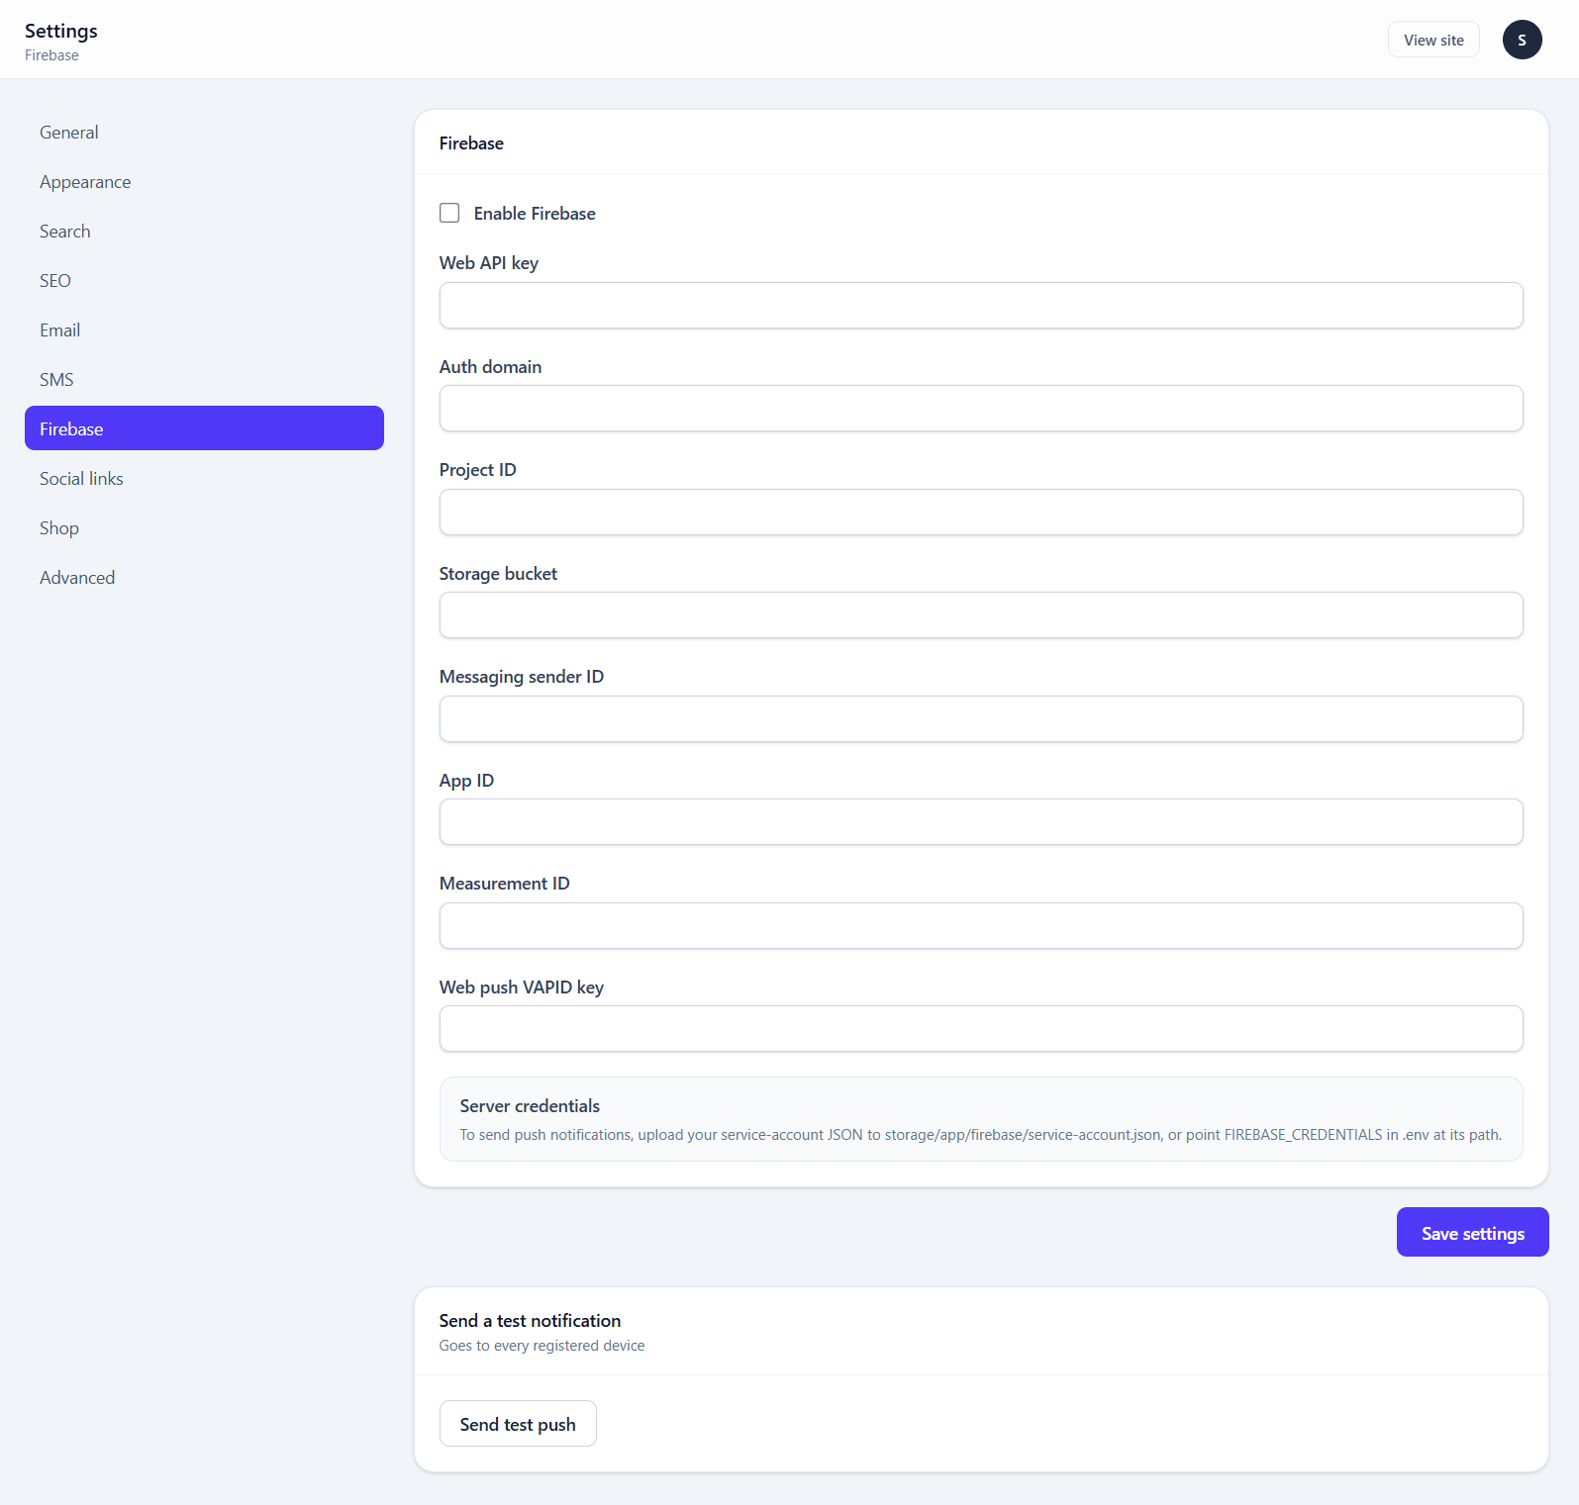The width and height of the screenshot is (1579, 1505).
Task: Go to Appearance settings
Action: [204, 181]
